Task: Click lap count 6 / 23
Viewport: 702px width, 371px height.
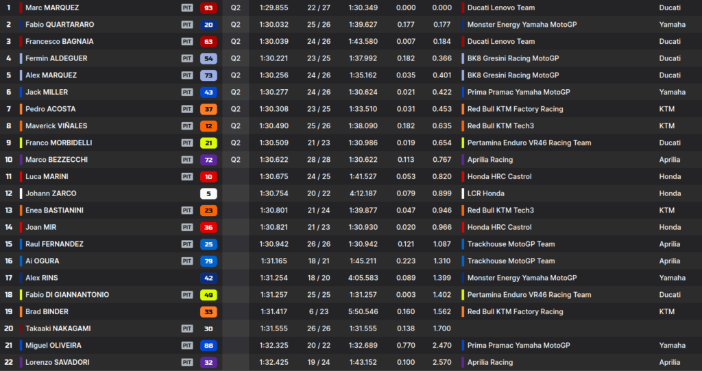Action: pyautogui.click(x=319, y=311)
